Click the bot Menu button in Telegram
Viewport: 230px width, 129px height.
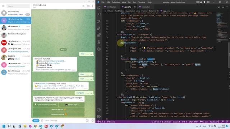point(36,120)
